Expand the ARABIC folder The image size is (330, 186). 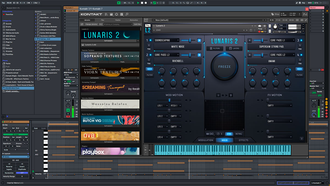[36, 14]
